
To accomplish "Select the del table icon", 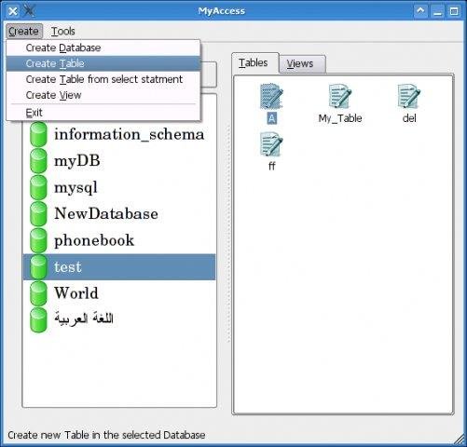I will click(x=409, y=97).
